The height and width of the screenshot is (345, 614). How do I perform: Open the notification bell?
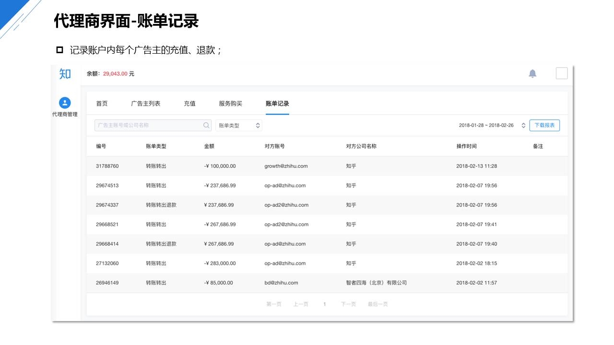532,73
